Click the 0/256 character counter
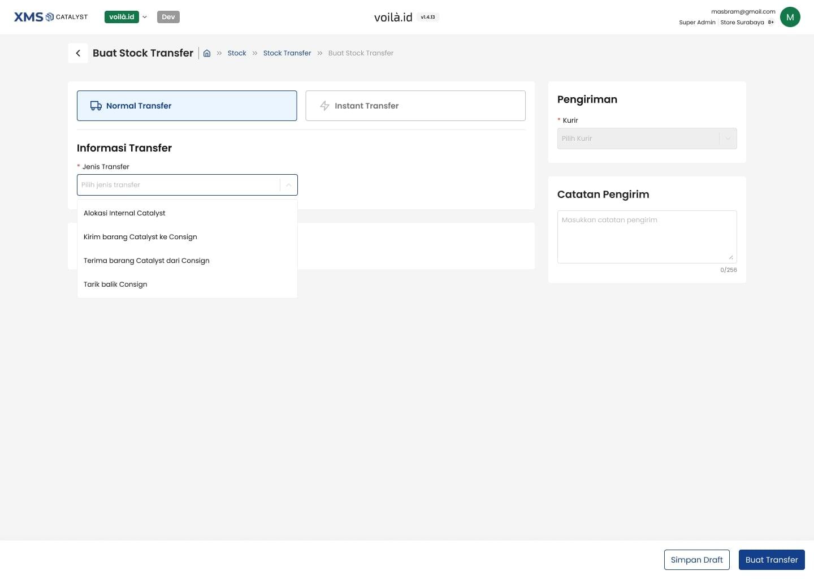Viewport: 814px width, 579px height. point(729,270)
